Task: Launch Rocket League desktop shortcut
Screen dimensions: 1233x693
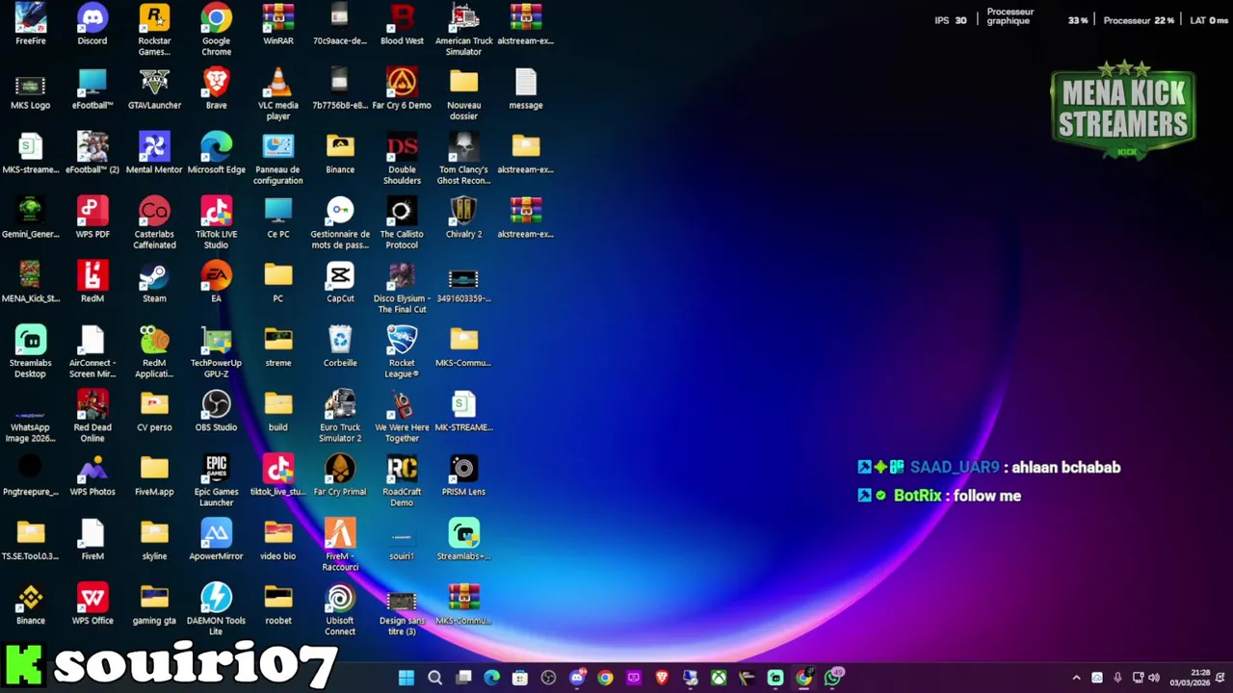Action: [x=402, y=351]
